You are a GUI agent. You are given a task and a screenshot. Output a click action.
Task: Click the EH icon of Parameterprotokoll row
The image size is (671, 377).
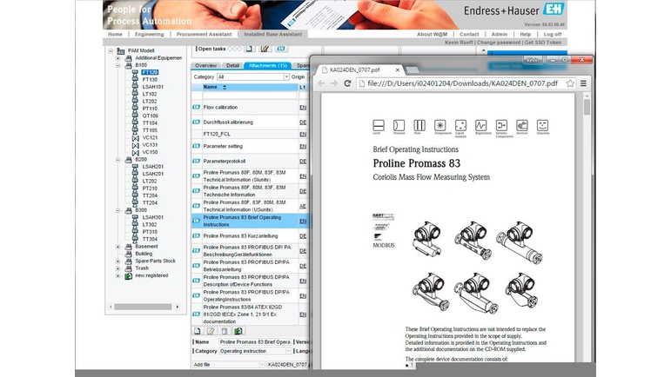point(197,161)
